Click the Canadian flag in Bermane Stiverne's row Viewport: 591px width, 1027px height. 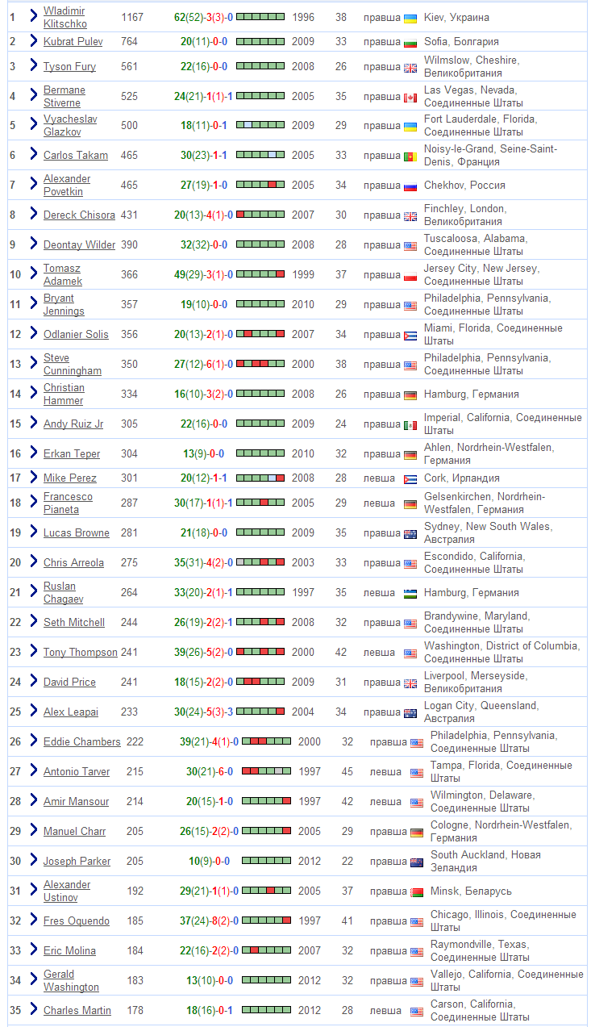point(410,98)
